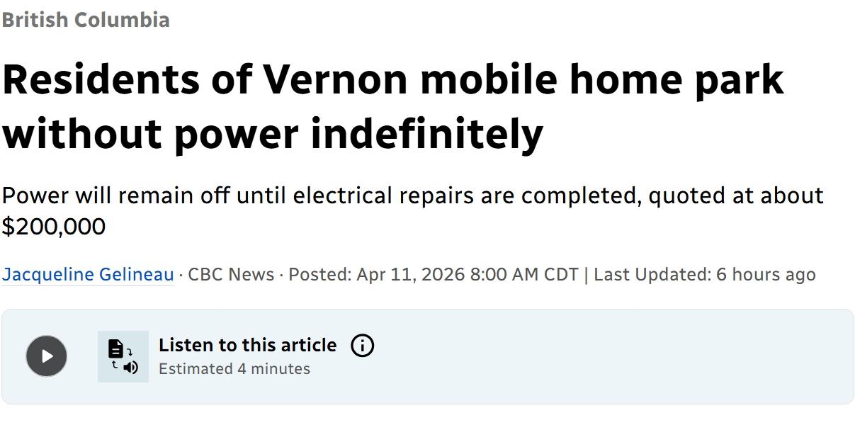This screenshot has height=425, width=855.
Task: Open the listen feature info icon
Action: click(362, 346)
